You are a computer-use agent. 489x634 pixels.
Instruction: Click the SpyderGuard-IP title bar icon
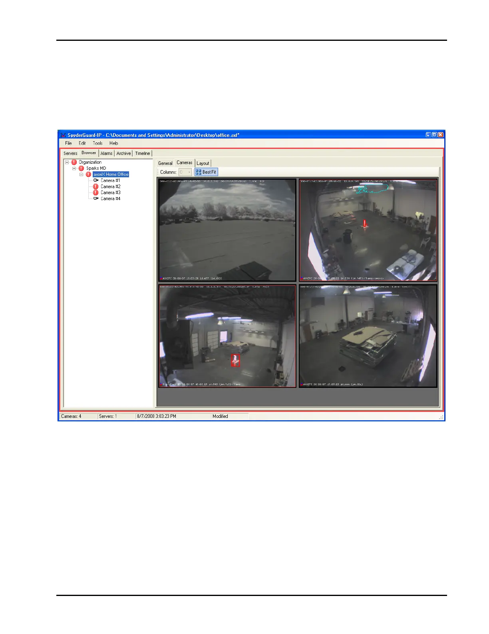coord(63,135)
